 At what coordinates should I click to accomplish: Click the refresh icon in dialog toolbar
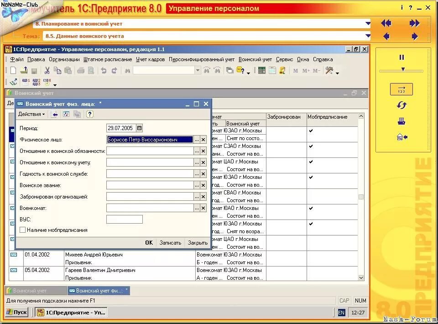point(66,114)
